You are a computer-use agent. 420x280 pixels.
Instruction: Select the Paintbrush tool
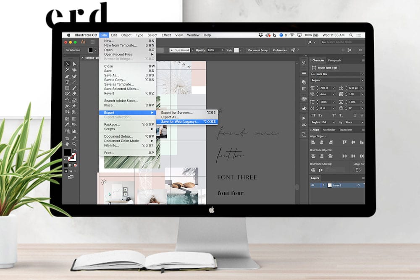(74, 88)
